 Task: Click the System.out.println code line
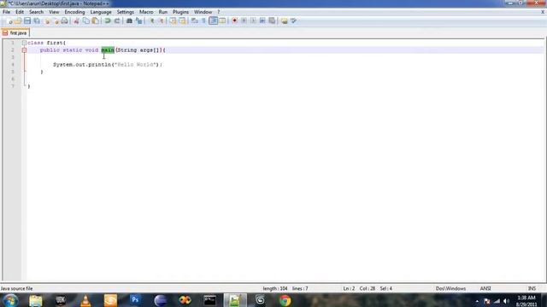(108, 65)
